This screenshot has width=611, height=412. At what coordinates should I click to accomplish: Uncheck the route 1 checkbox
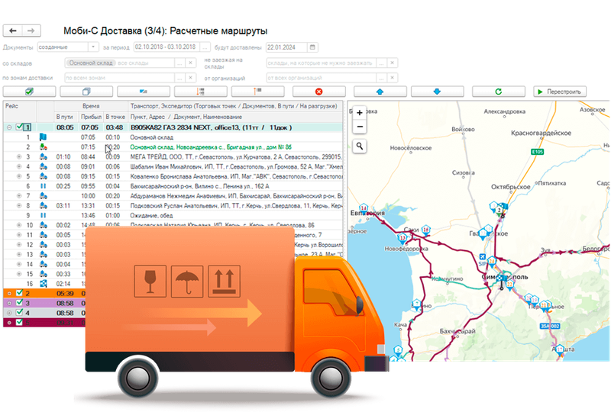18,127
